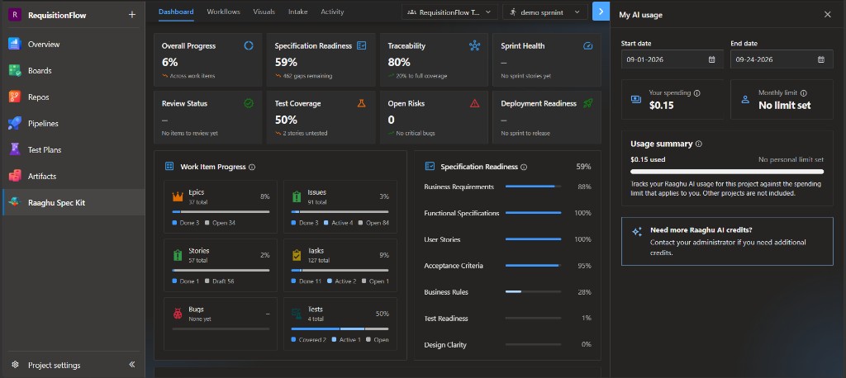Open the Test Plans flask icon
The height and width of the screenshot is (378, 846).
tap(15, 149)
